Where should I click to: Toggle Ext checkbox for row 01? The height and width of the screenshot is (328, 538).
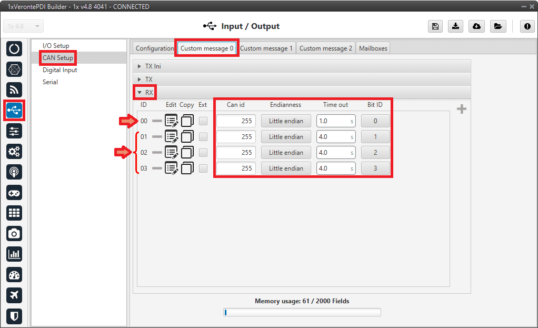[x=203, y=137]
